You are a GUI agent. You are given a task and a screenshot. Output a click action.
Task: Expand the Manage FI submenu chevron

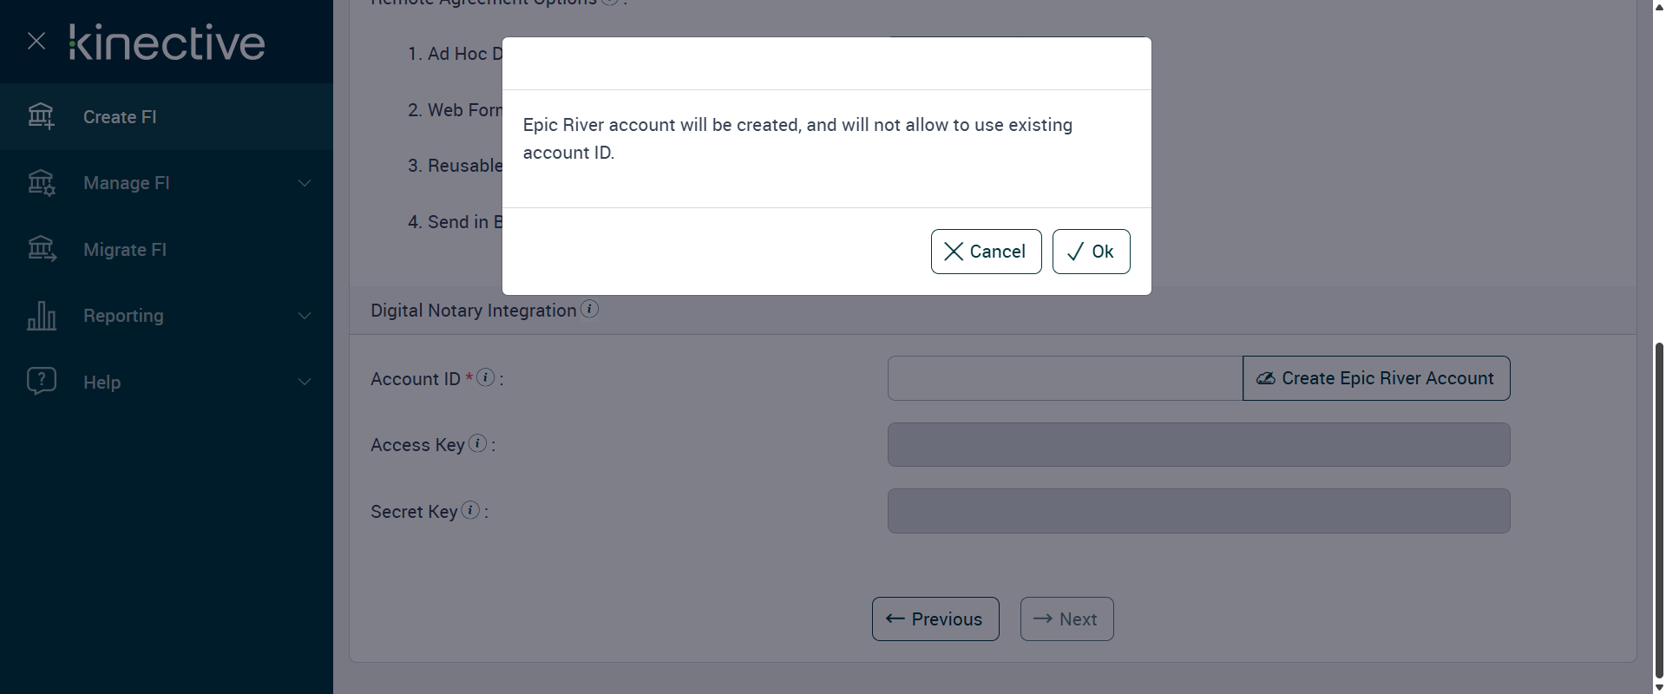click(305, 183)
